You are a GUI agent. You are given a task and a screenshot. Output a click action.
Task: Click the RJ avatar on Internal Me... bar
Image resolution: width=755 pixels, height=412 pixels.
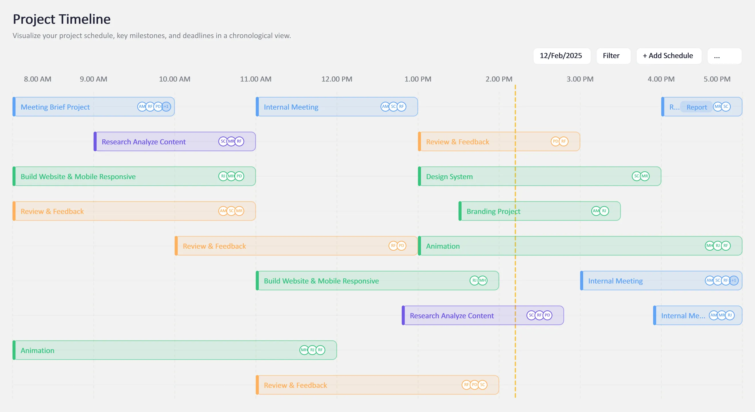click(730, 315)
